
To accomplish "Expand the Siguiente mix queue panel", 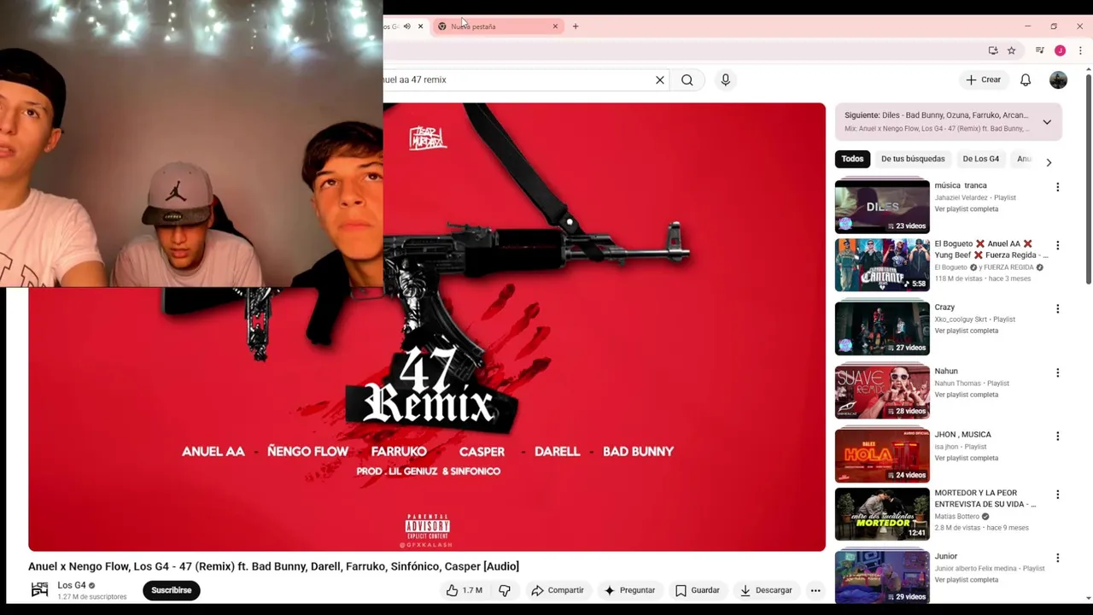I will (x=1047, y=122).
